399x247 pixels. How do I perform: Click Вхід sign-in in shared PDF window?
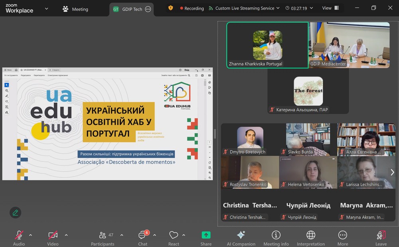click(187, 70)
